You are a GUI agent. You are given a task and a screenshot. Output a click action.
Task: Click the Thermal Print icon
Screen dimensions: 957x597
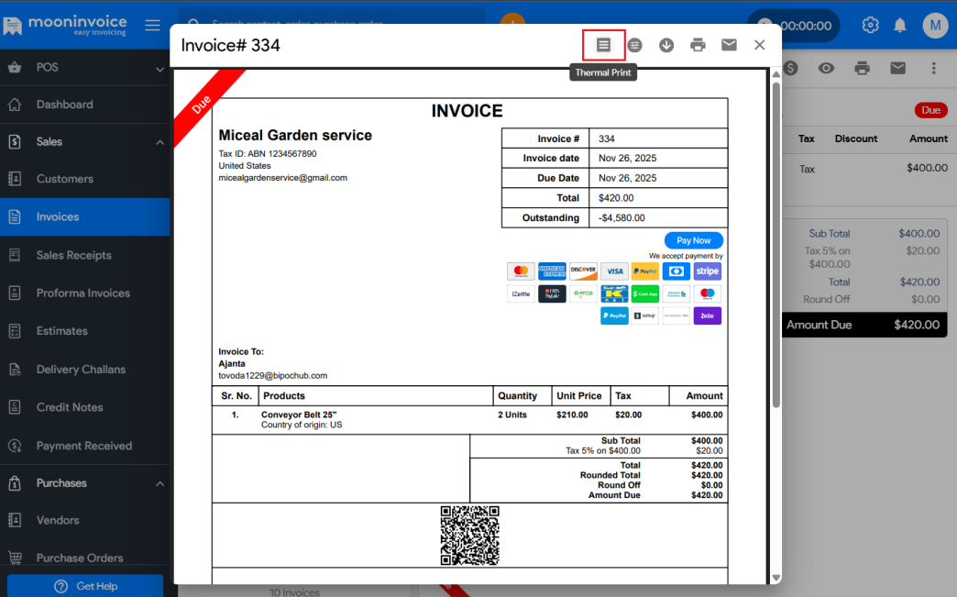coord(603,45)
